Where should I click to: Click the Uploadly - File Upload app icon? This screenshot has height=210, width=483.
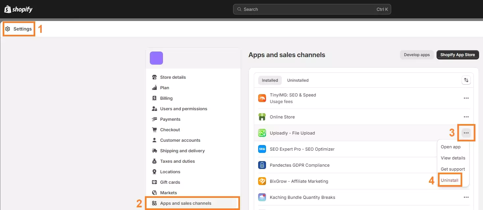point(262,133)
